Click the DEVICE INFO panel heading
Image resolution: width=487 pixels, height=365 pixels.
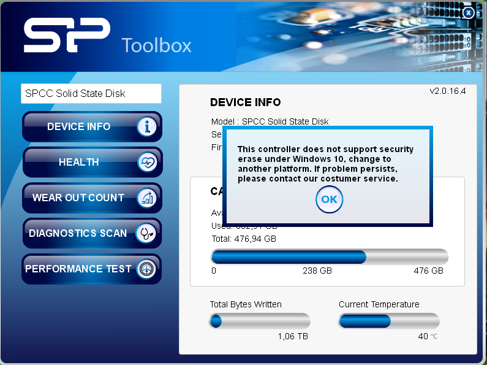pos(246,102)
